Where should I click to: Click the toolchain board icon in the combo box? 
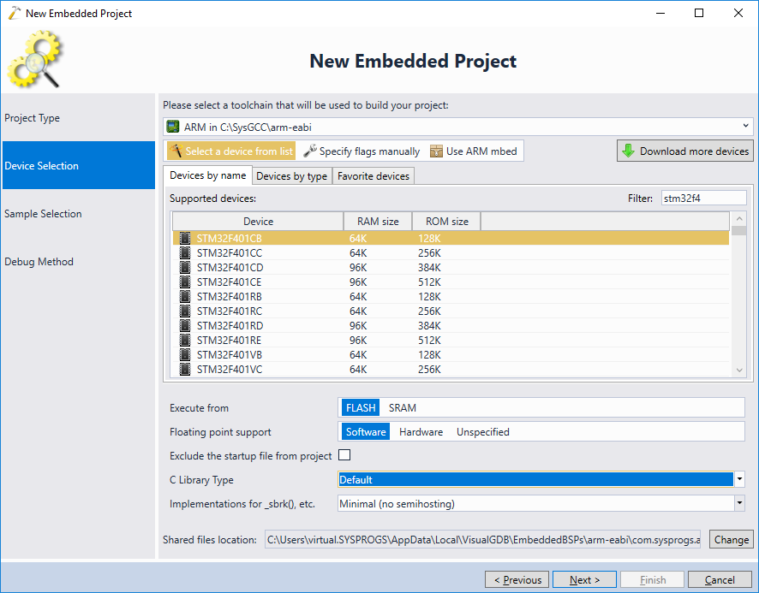coord(173,127)
